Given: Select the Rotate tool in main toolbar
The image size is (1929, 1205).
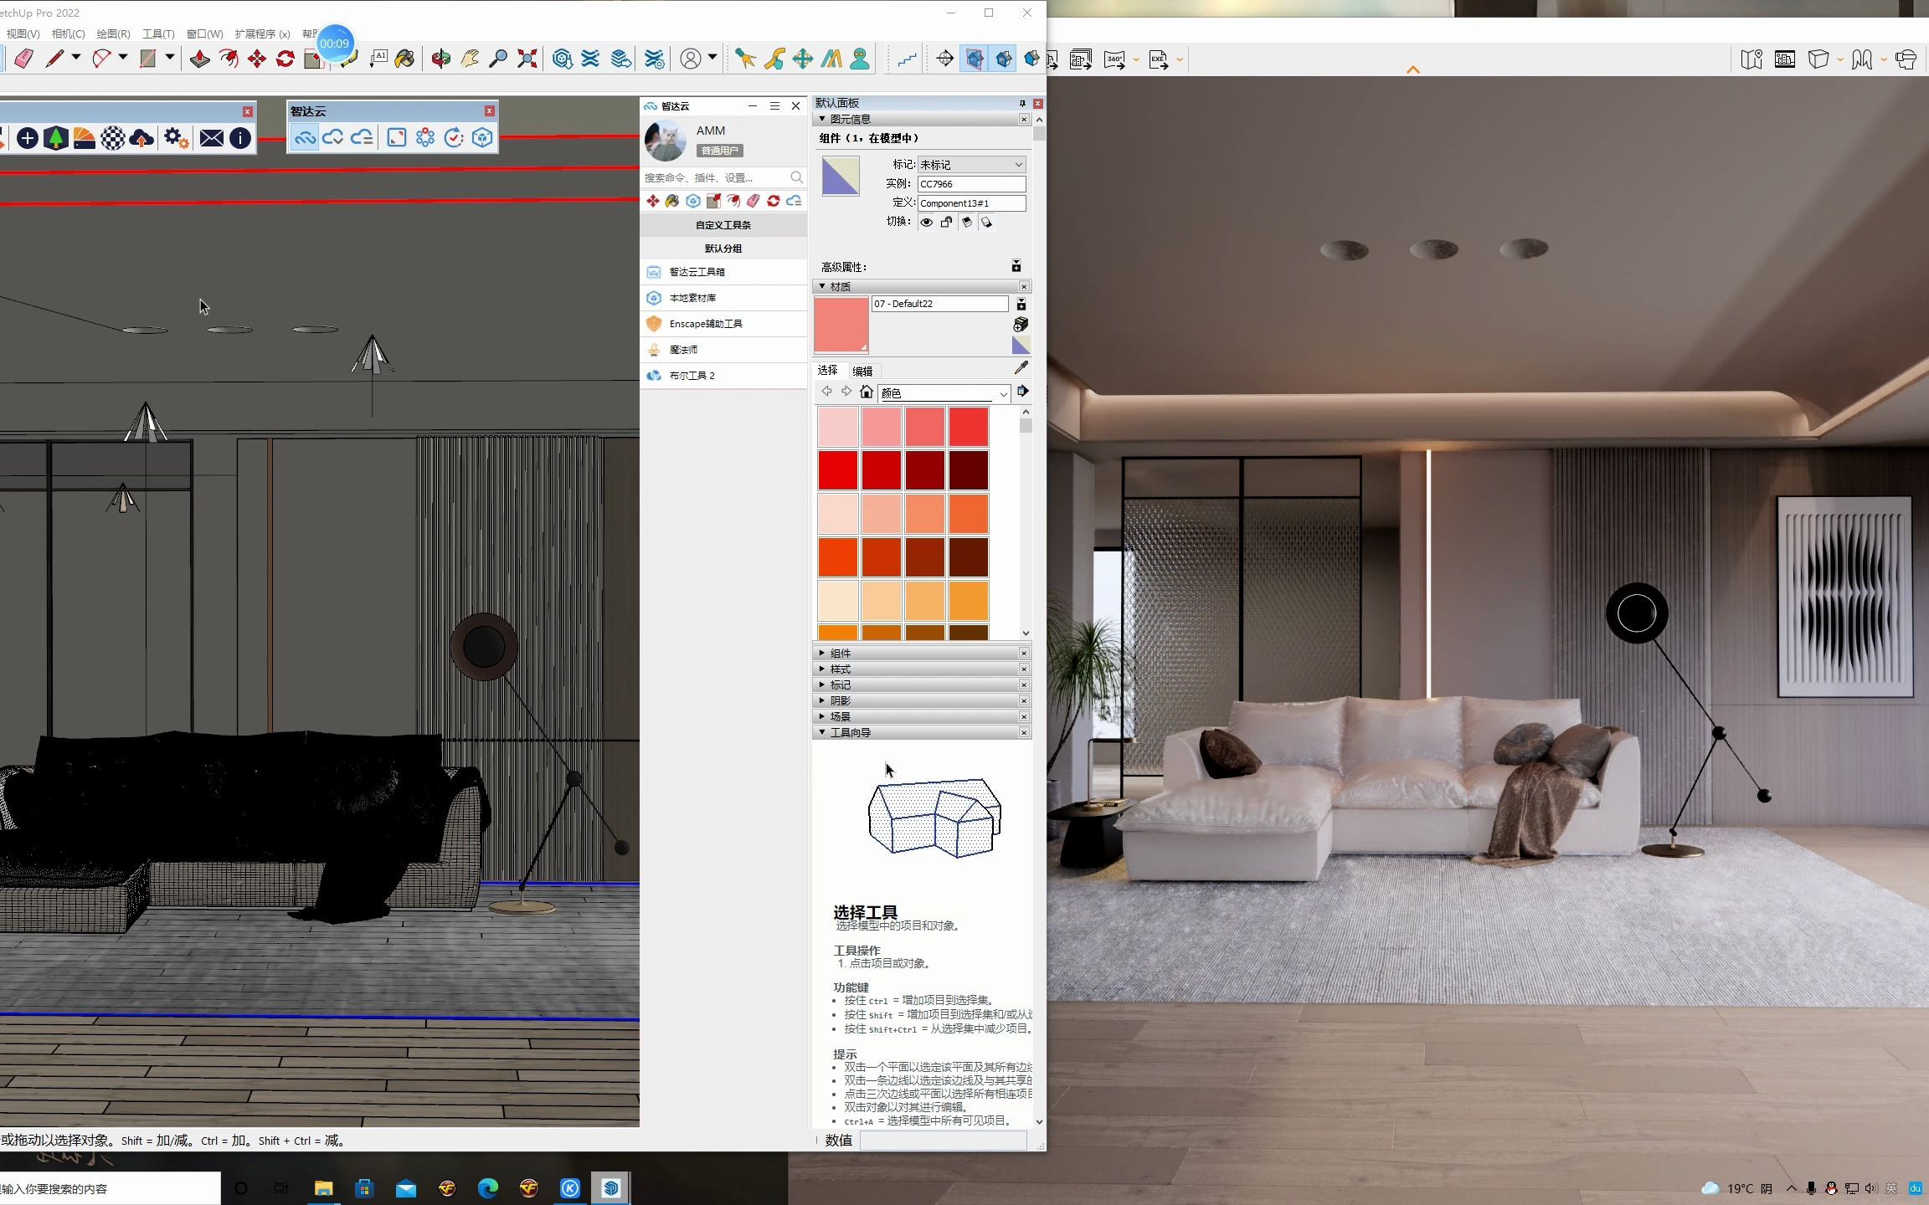Looking at the screenshot, I should (x=285, y=59).
